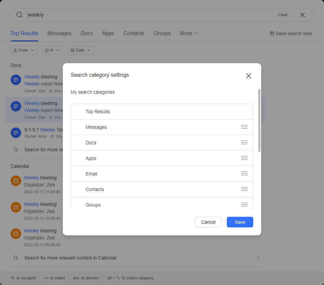Close the Search category settings dialog
The width and height of the screenshot is (324, 285).
(x=249, y=76)
